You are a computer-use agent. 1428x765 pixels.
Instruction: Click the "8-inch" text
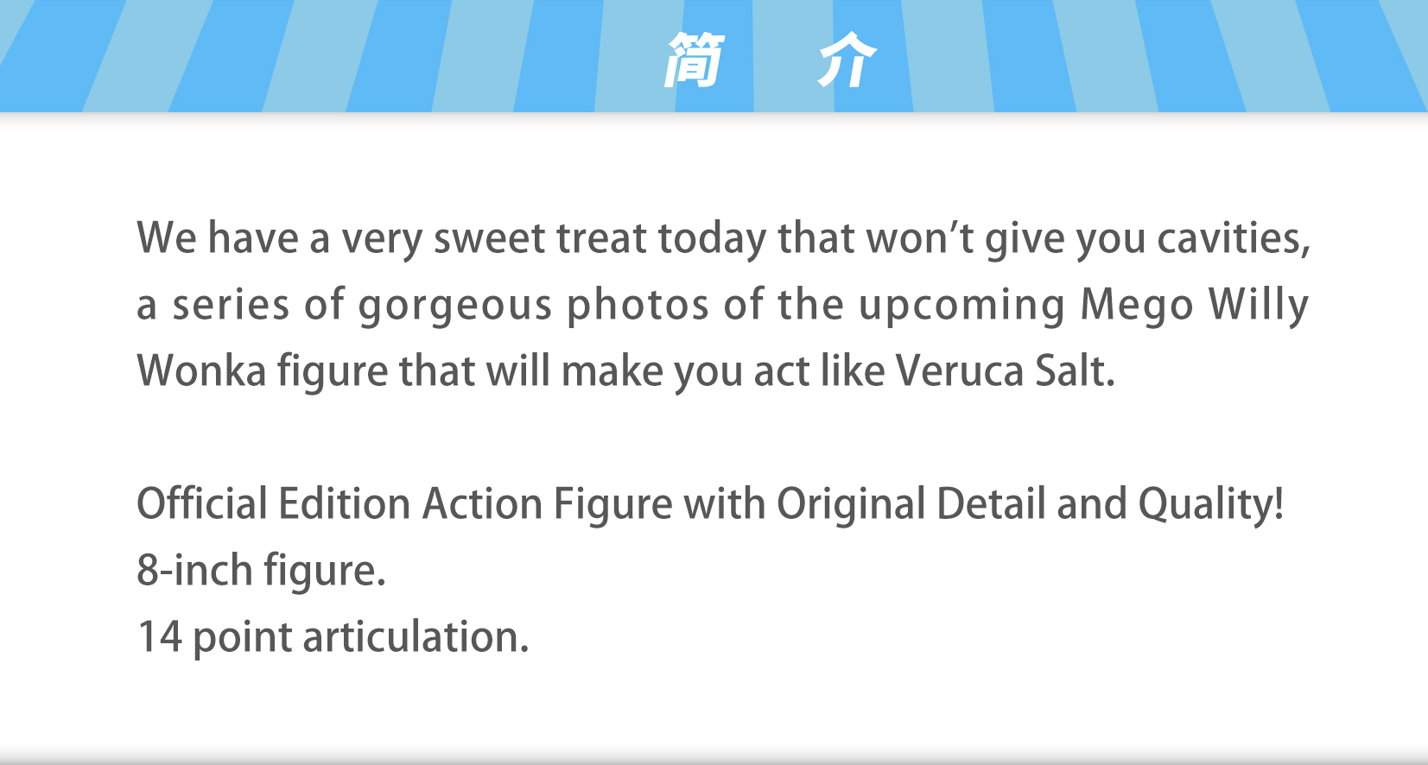194,571
